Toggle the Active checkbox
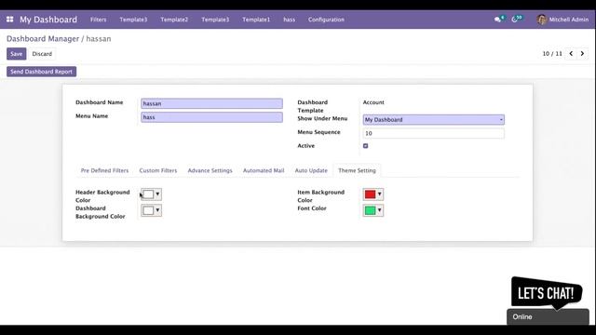The width and height of the screenshot is (596, 335). [366, 146]
